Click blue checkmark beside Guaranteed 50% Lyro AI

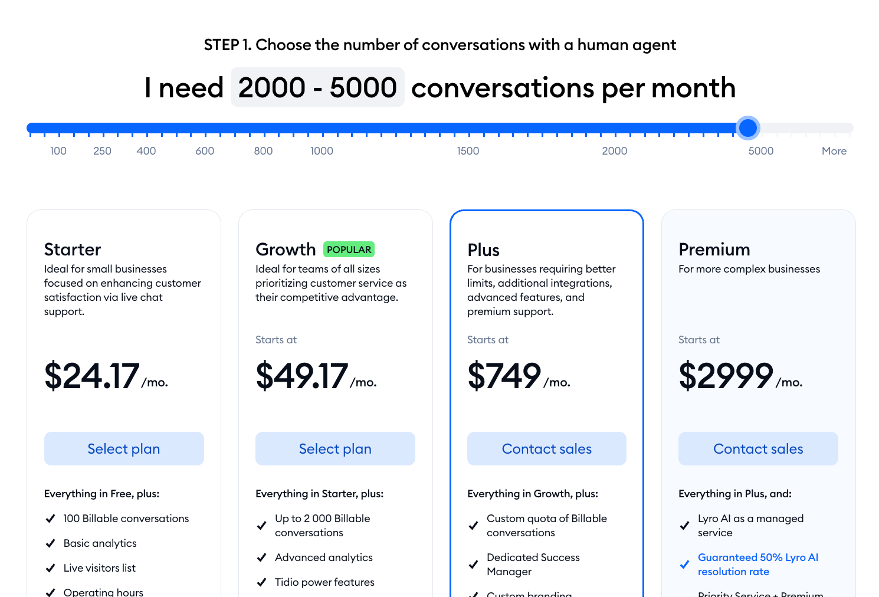(684, 565)
